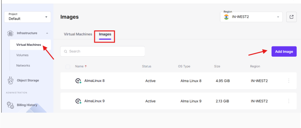The image size is (301, 128).
Task: Open Networks in the sidebar
Action: [x=23, y=66]
